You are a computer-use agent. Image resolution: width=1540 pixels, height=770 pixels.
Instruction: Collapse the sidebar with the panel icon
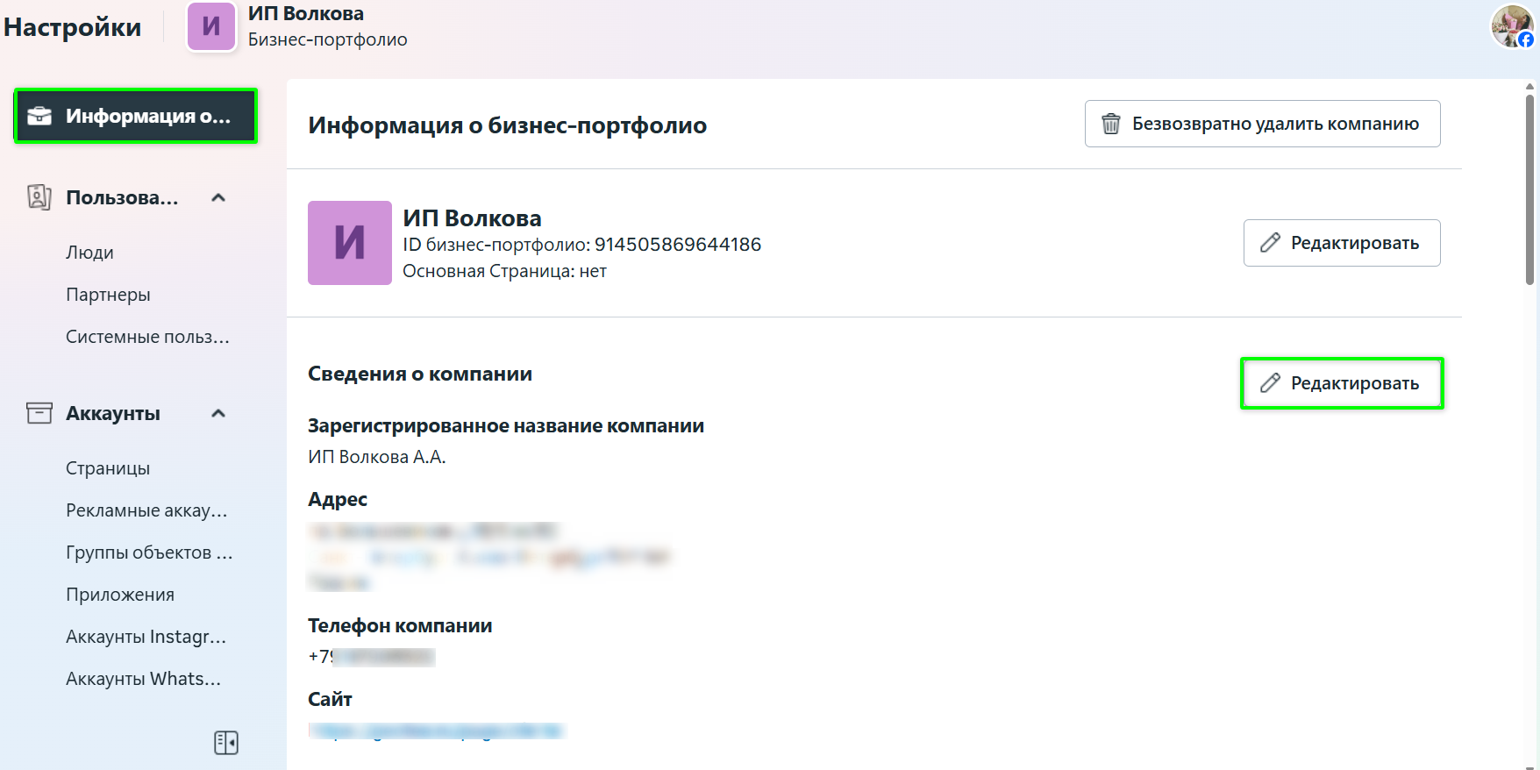pyautogui.click(x=226, y=743)
